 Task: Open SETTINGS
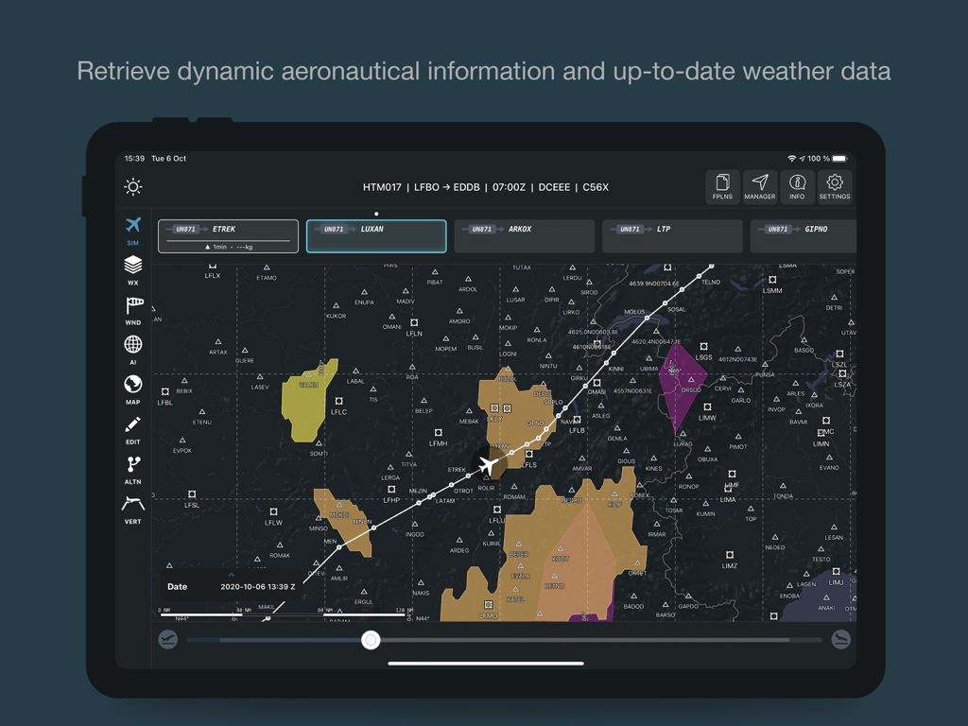pos(834,186)
